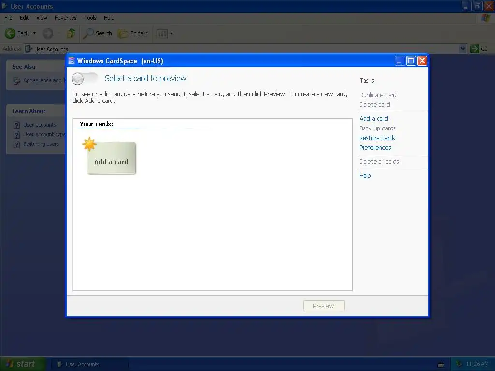Click the Windows CardSpace title bar icon
This screenshot has width=495, height=371.
[72, 60]
